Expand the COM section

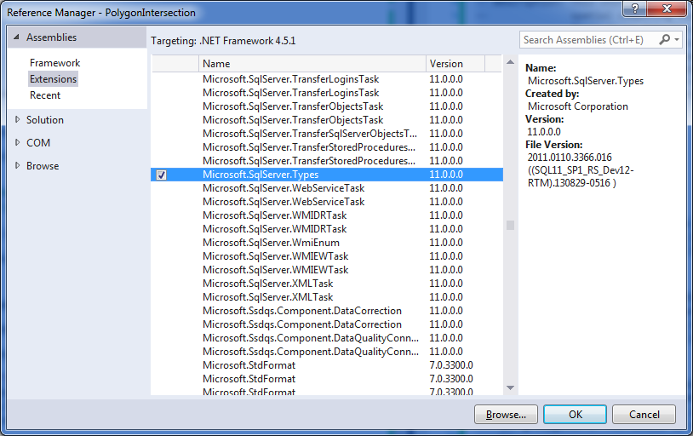click(x=17, y=142)
